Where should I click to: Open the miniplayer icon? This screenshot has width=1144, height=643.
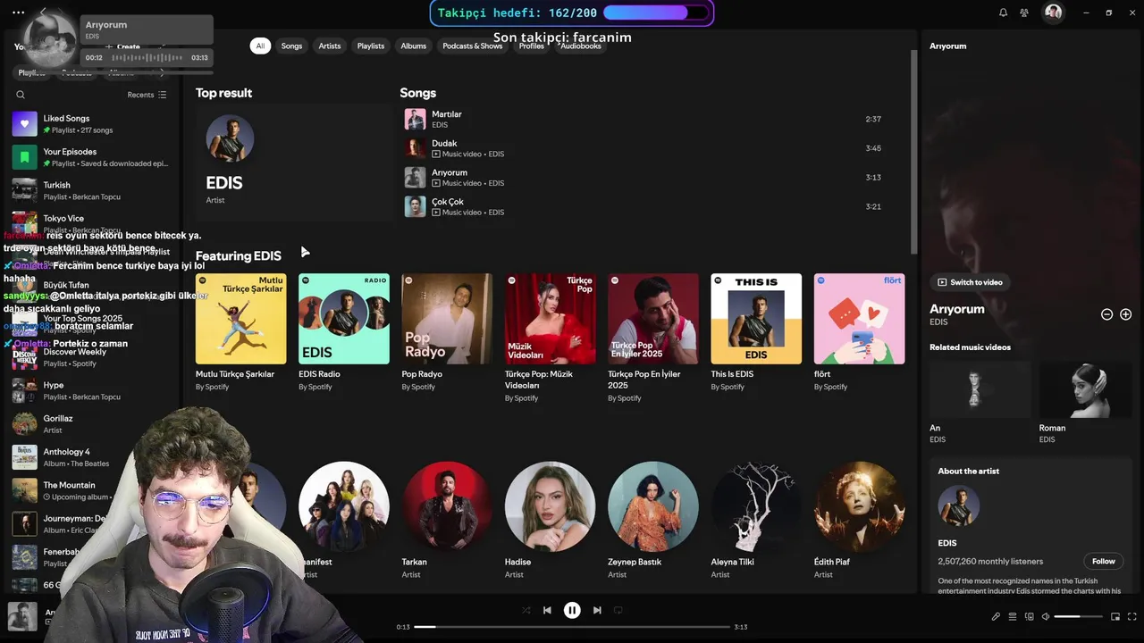[1115, 616]
